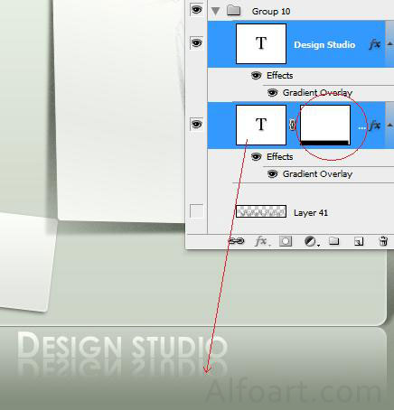This screenshot has width=394, height=410.
Task: Add a layer mask from panel bottom
Action: pos(286,241)
